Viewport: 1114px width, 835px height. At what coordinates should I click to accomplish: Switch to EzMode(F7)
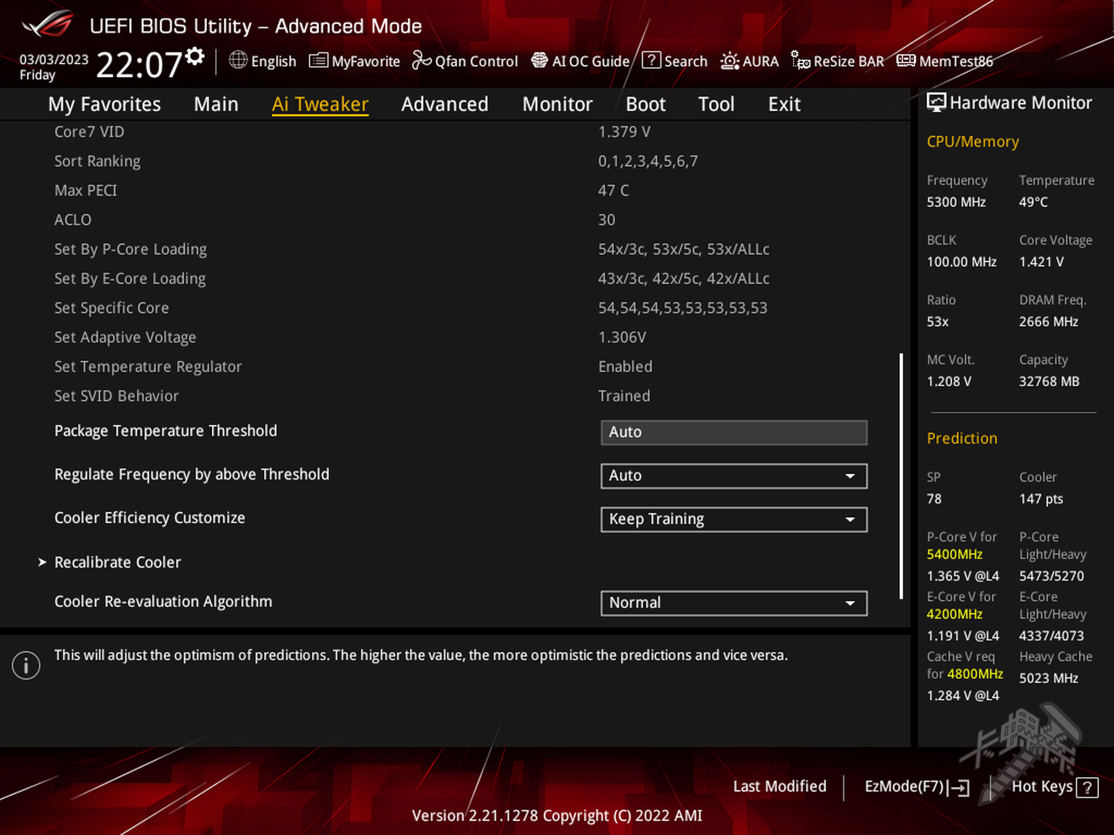[x=916, y=787]
